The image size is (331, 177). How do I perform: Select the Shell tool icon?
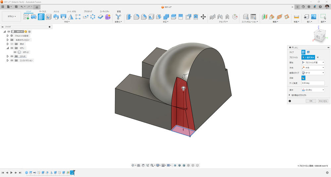pyautogui.click(x=151, y=17)
